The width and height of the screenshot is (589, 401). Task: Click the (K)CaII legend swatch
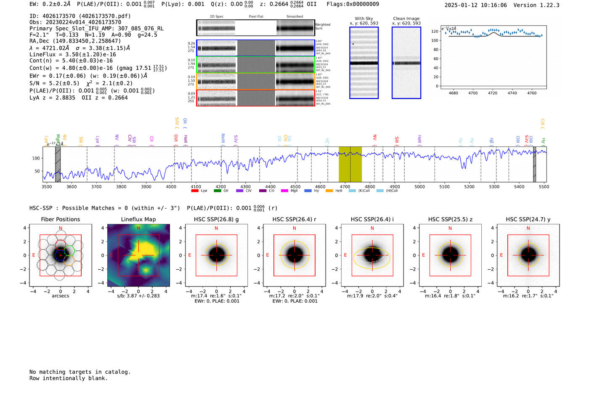[352, 191]
